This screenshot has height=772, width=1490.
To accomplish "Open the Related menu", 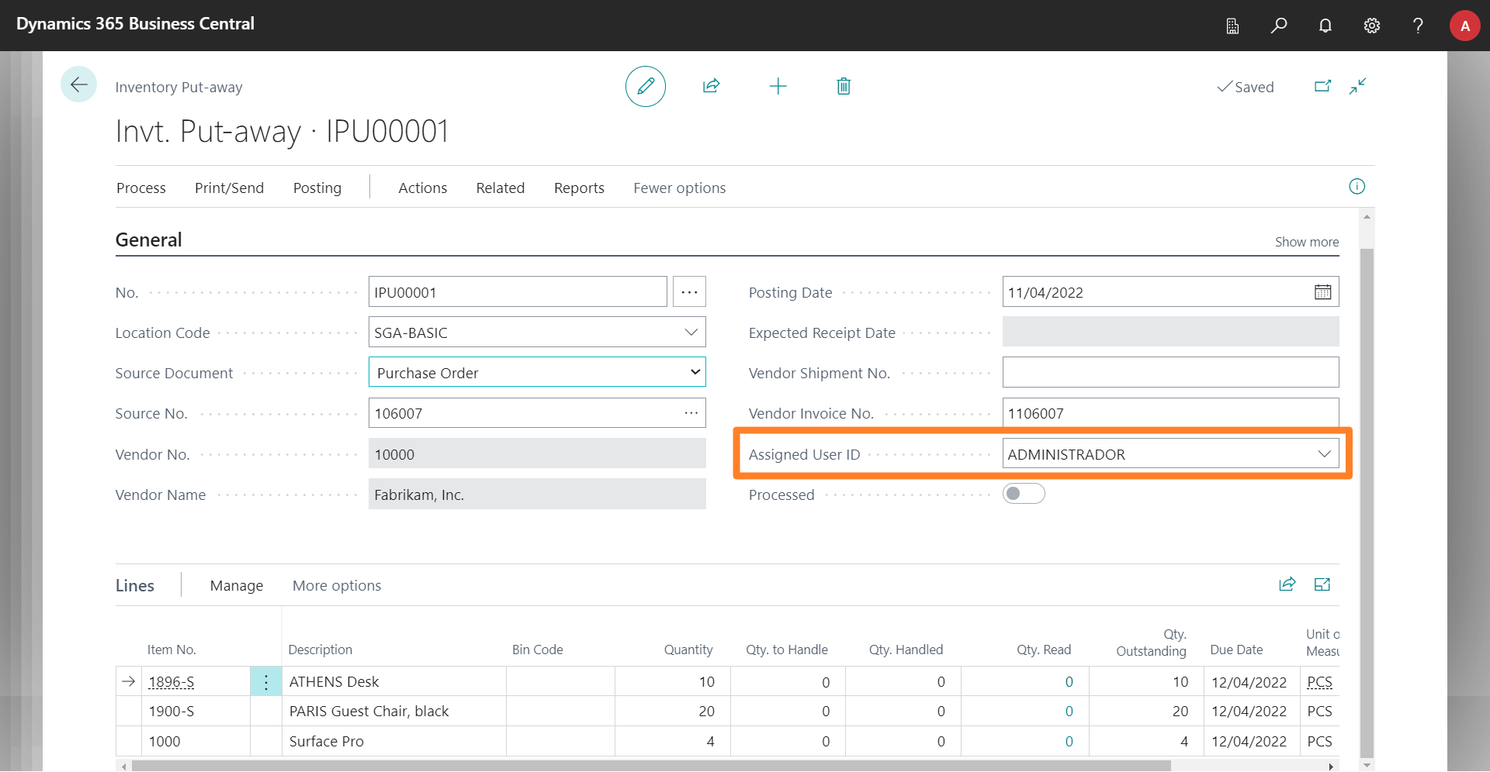I will coord(501,188).
